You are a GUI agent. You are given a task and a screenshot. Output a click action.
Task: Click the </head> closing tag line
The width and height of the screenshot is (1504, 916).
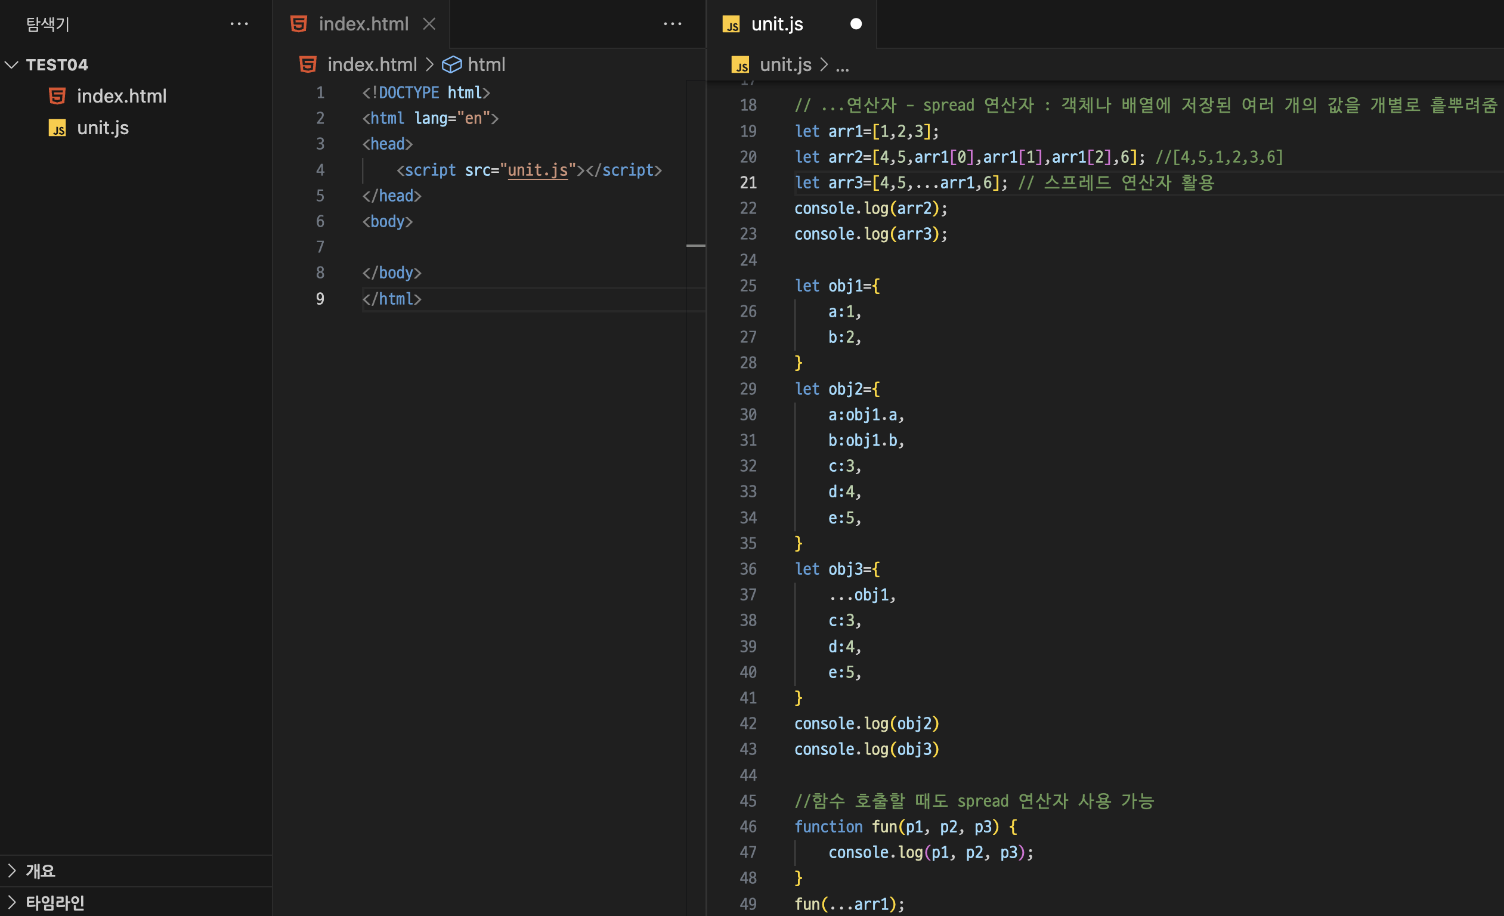392,195
